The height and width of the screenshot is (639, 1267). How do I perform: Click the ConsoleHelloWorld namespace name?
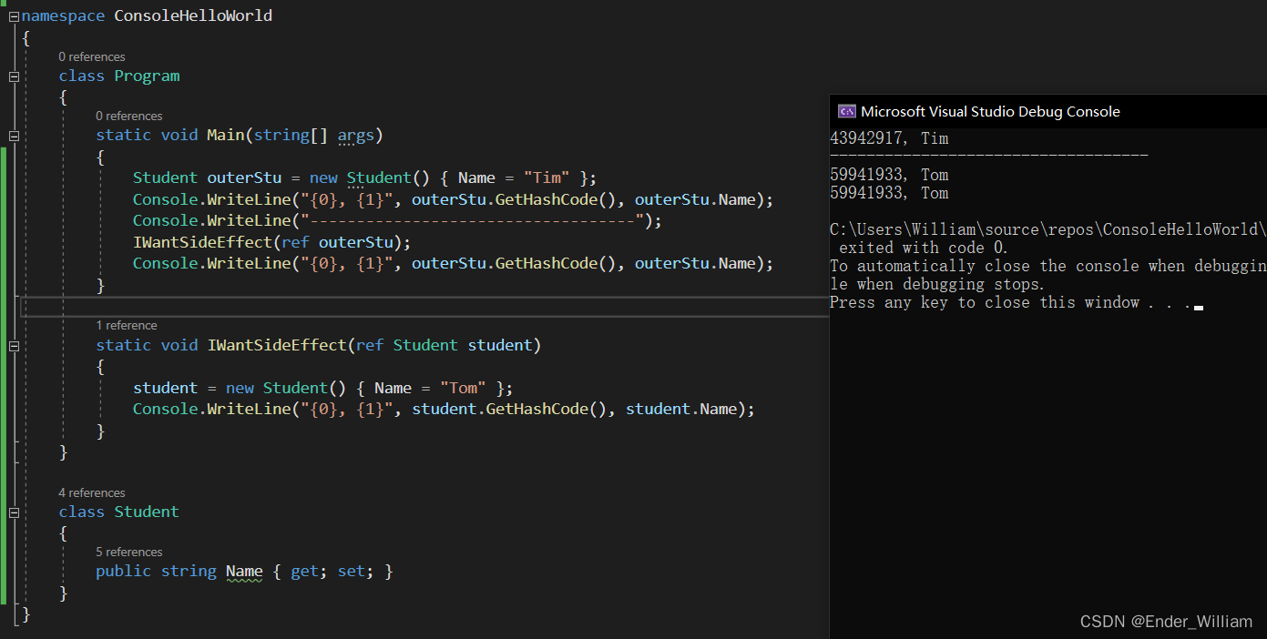[193, 15]
